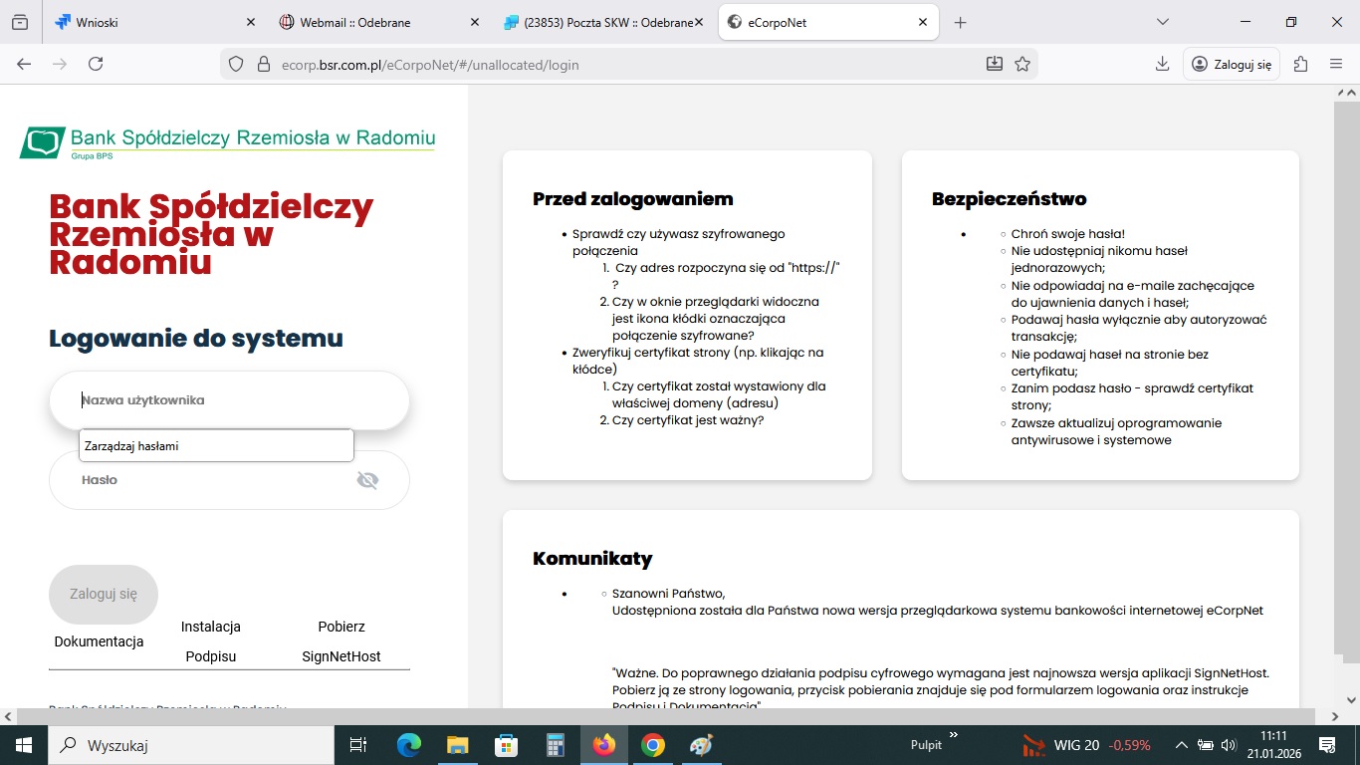Close the Poczta SKW tab
This screenshot has width=1360, height=765.
coord(698,22)
